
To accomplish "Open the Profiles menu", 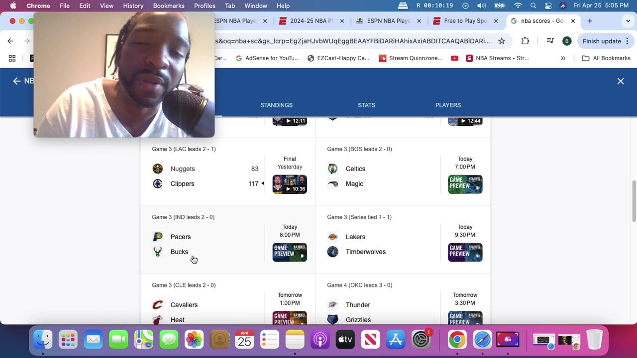I will [x=205, y=5].
